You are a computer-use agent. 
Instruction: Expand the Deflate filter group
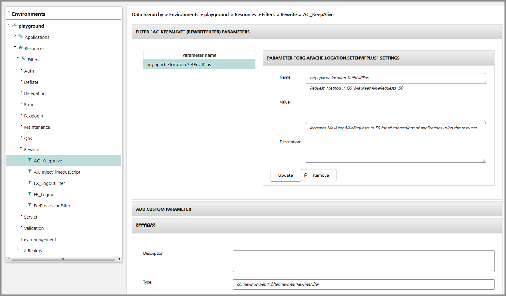[21, 81]
